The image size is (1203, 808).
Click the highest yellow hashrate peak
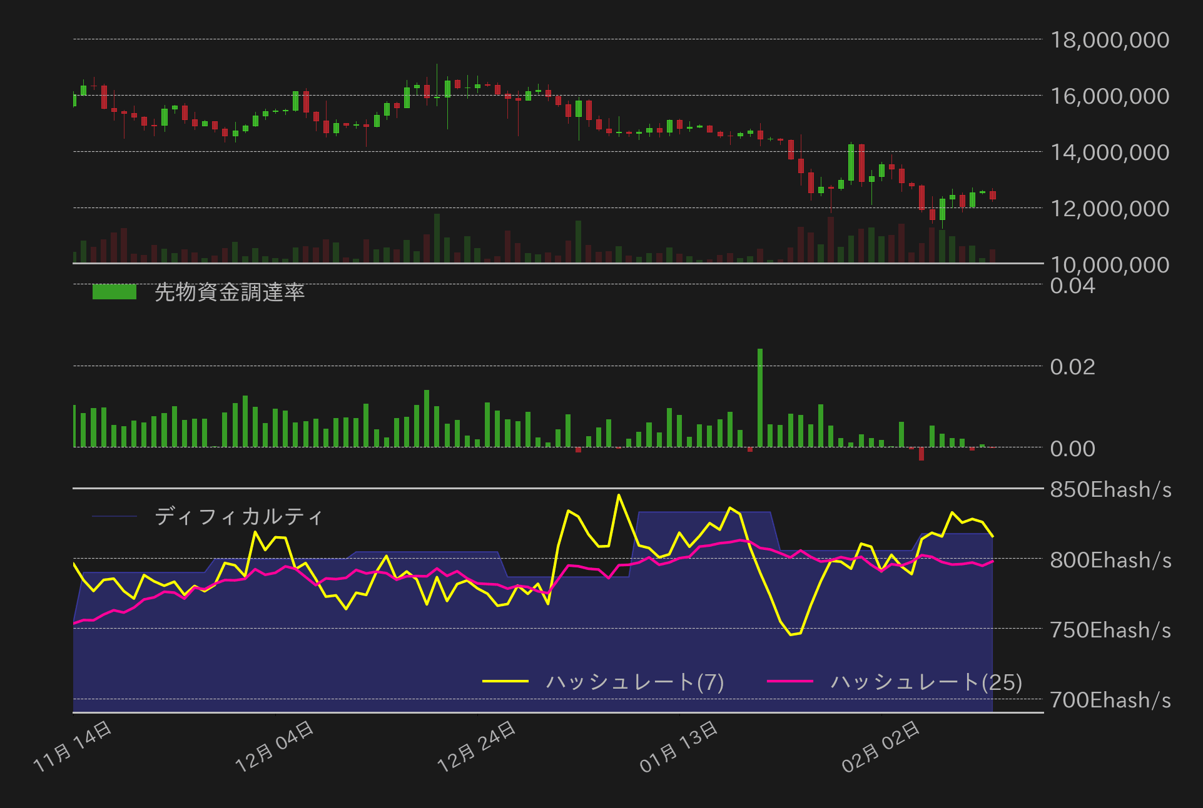[619, 496]
